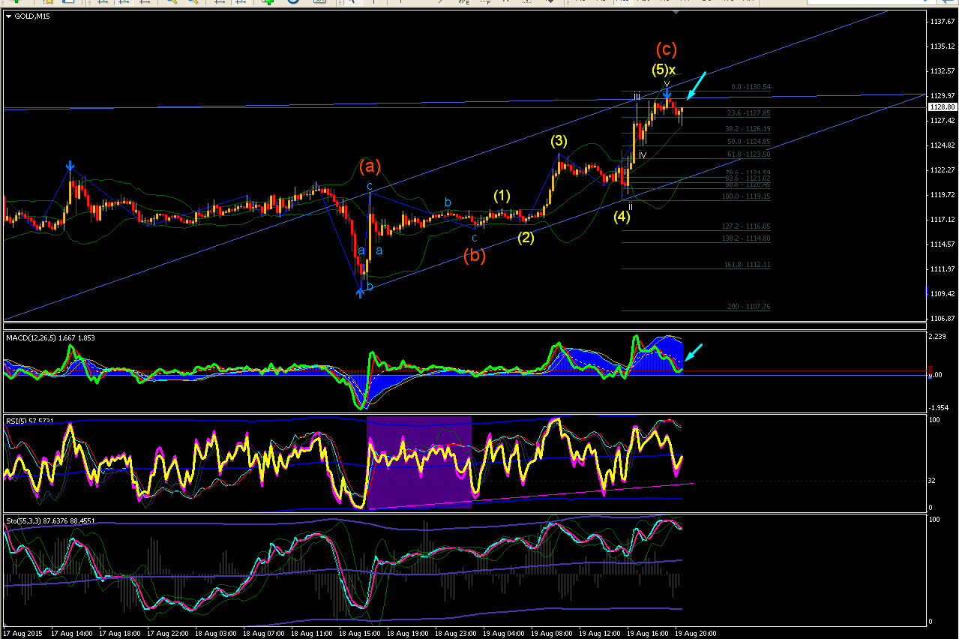Screen dimensions: 959x639
Task: Click the 1117.12 price scale value
Action: point(941,220)
